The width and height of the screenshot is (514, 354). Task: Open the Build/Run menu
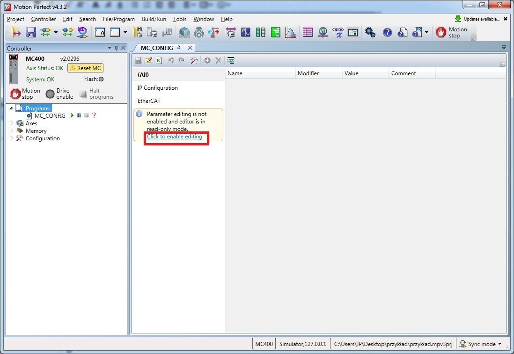click(154, 19)
